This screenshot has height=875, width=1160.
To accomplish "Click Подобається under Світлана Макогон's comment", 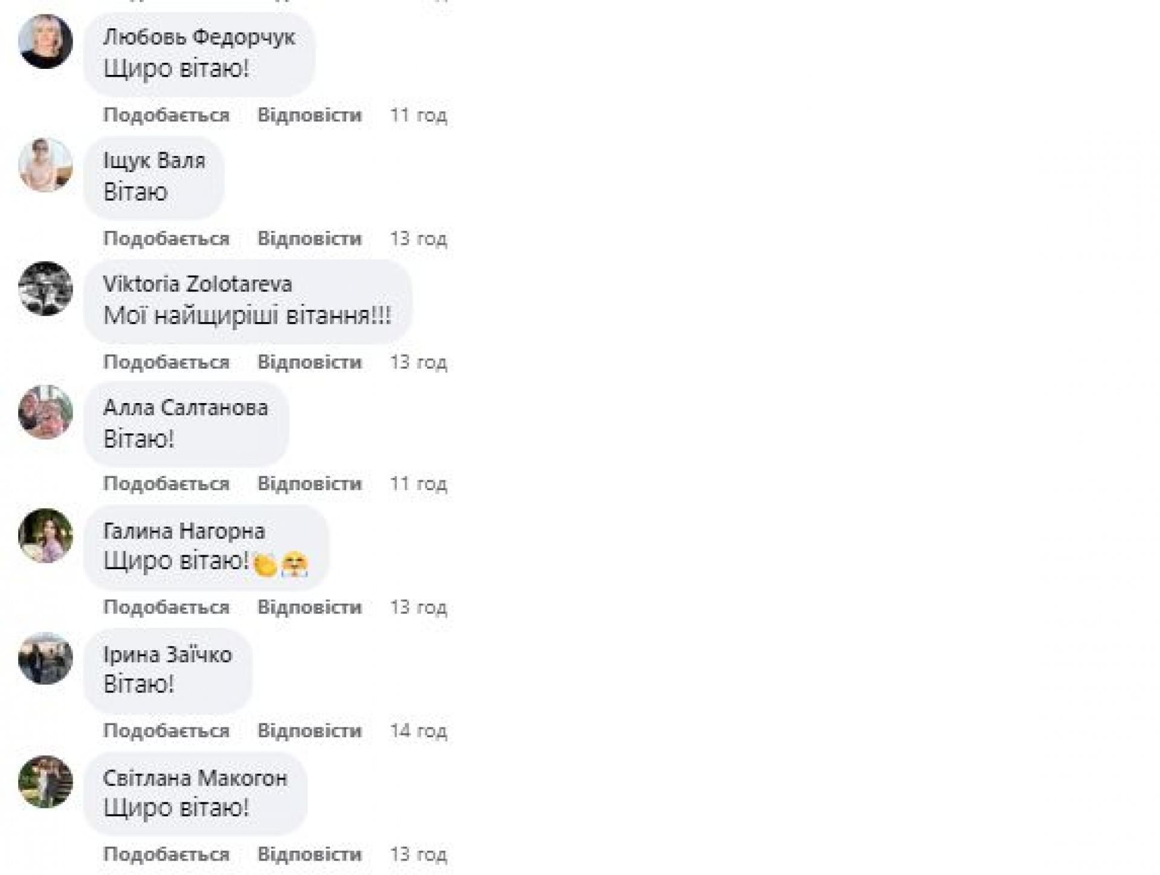I will (166, 854).
